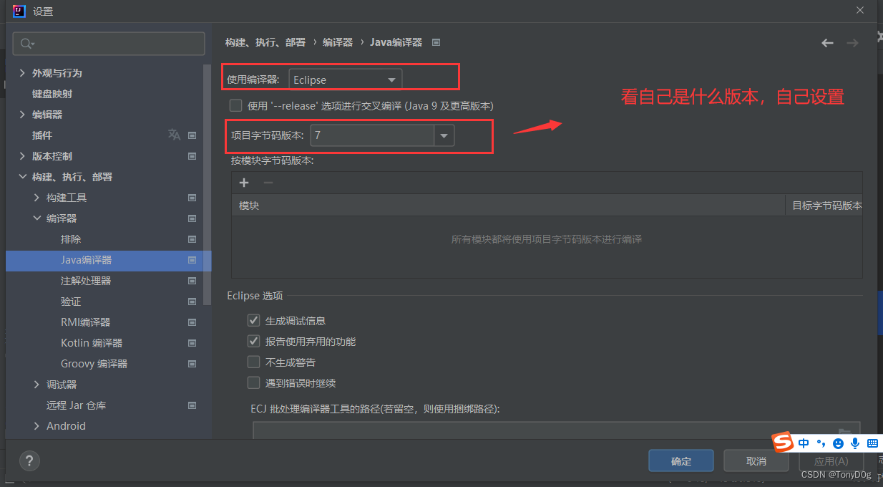Select Kotlin 编译器 settings page
Image resolution: width=883 pixels, height=487 pixels.
(x=92, y=343)
